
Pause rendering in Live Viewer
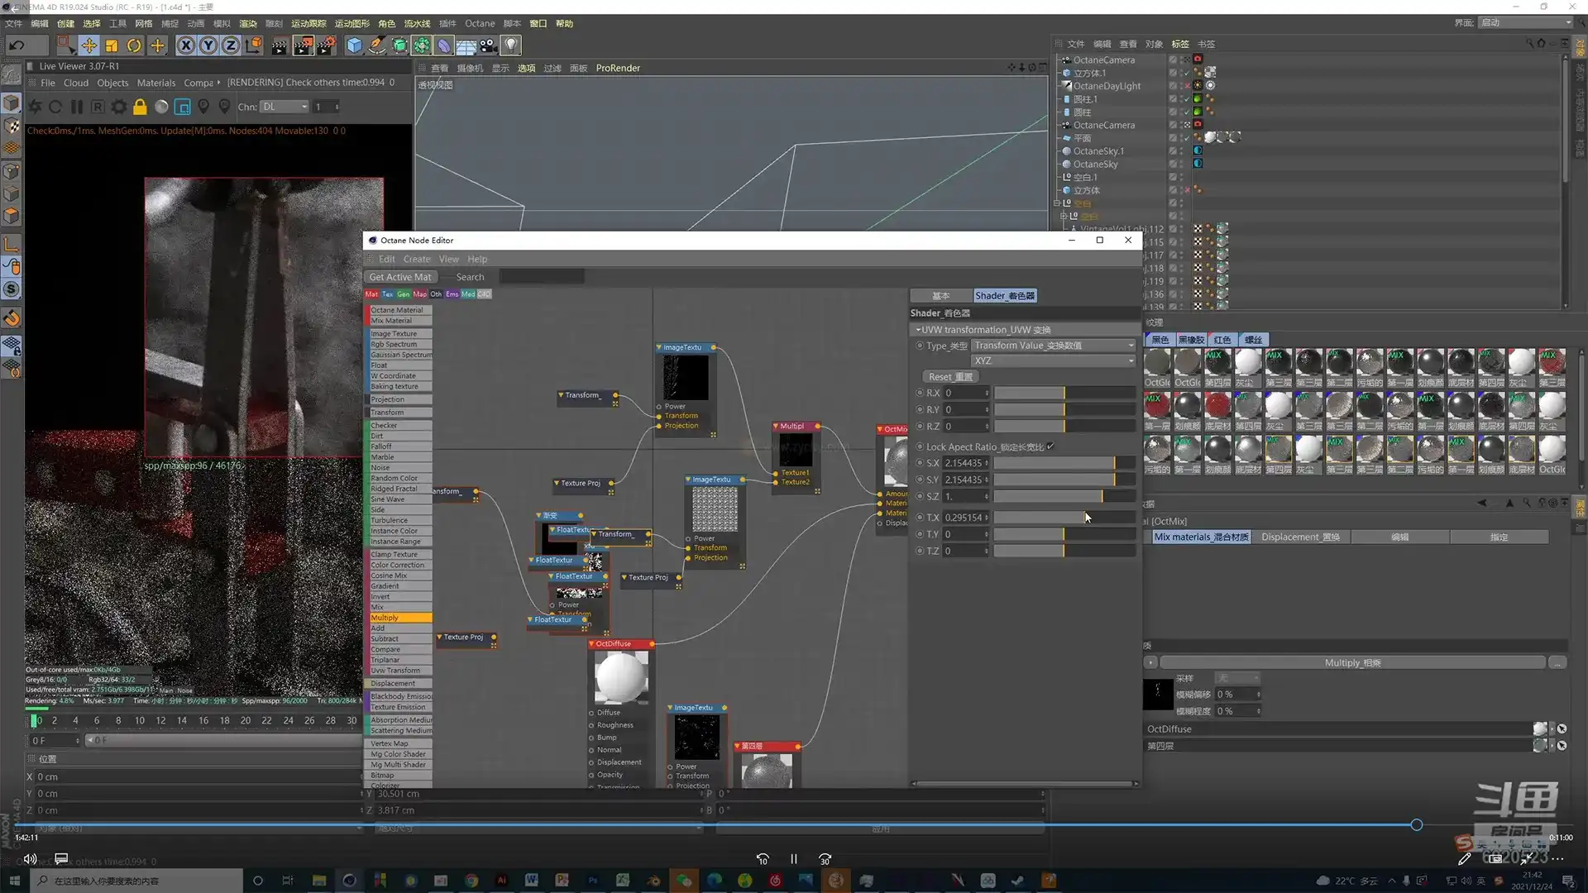click(x=77, y=107)
